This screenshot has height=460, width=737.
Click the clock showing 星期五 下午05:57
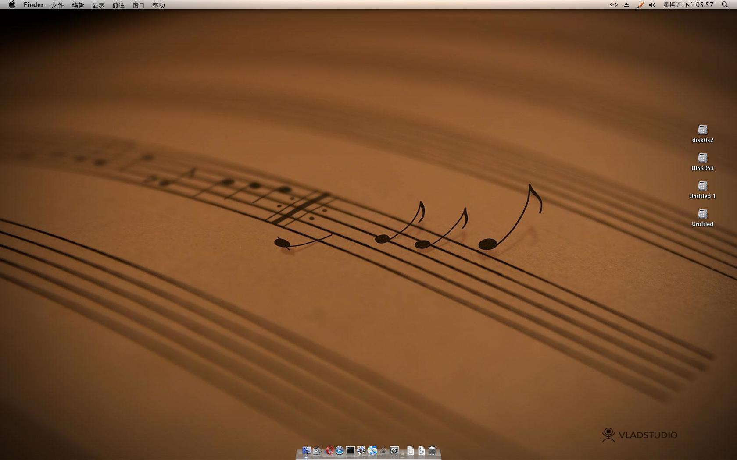688,5
